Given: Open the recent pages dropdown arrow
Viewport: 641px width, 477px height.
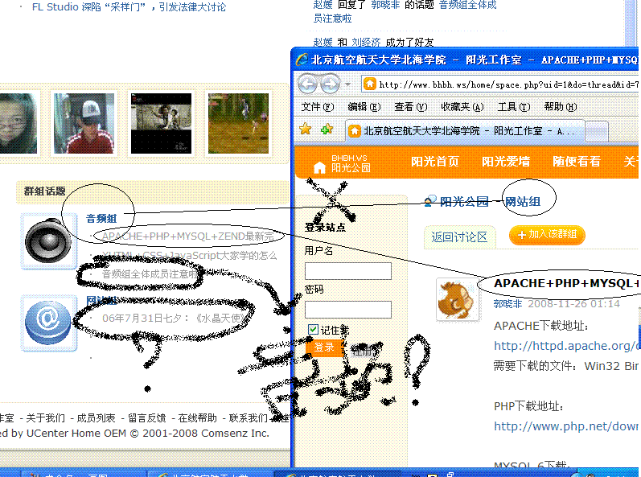Looking at the screenshot, I should point(348,84).
